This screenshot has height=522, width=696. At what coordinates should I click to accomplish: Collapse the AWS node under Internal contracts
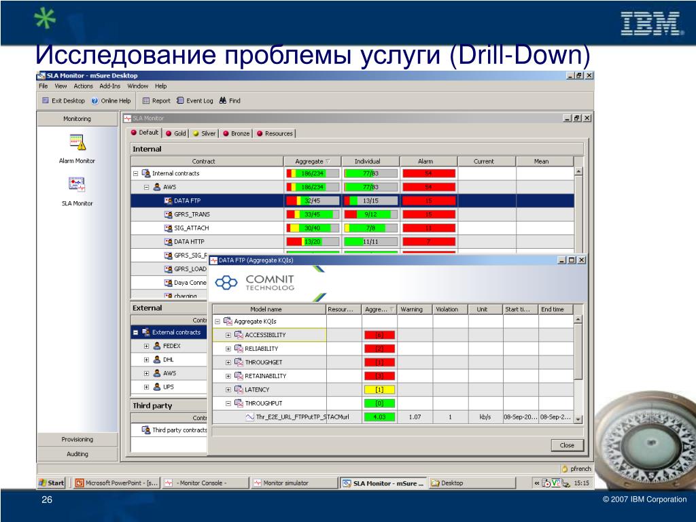146,188
